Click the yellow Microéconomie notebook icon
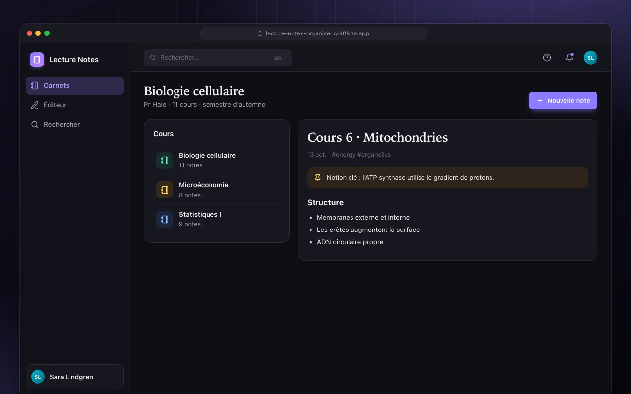Screen dimensions: 631x394 click(165, 190)
